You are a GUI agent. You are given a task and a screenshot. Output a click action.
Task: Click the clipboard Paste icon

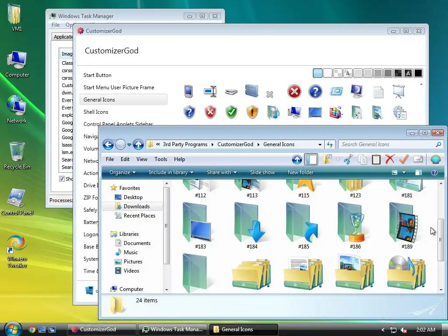click(376, 159)
